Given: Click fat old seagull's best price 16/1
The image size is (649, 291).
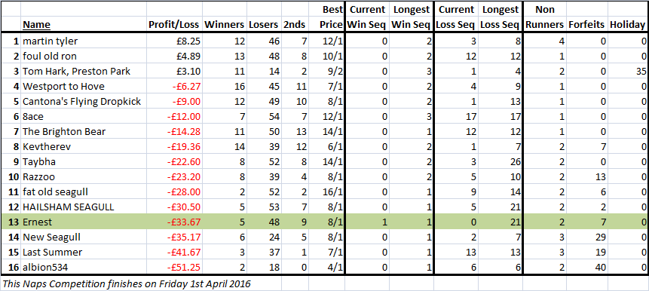Looking at the screenshot, I should click(326, 192).
